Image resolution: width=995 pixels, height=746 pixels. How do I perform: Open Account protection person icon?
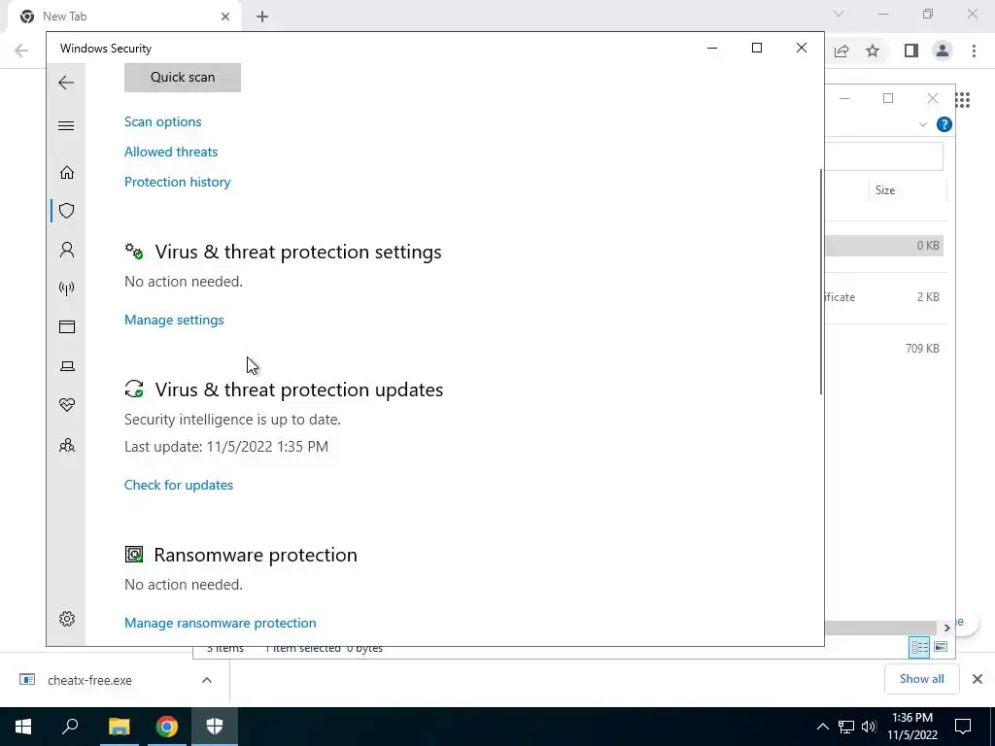point(67,250)
